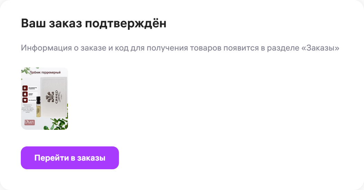Click the purple 'Перейти в заказы' button
Viewport: 364px width, 190px height.
(x=70, y=158)
